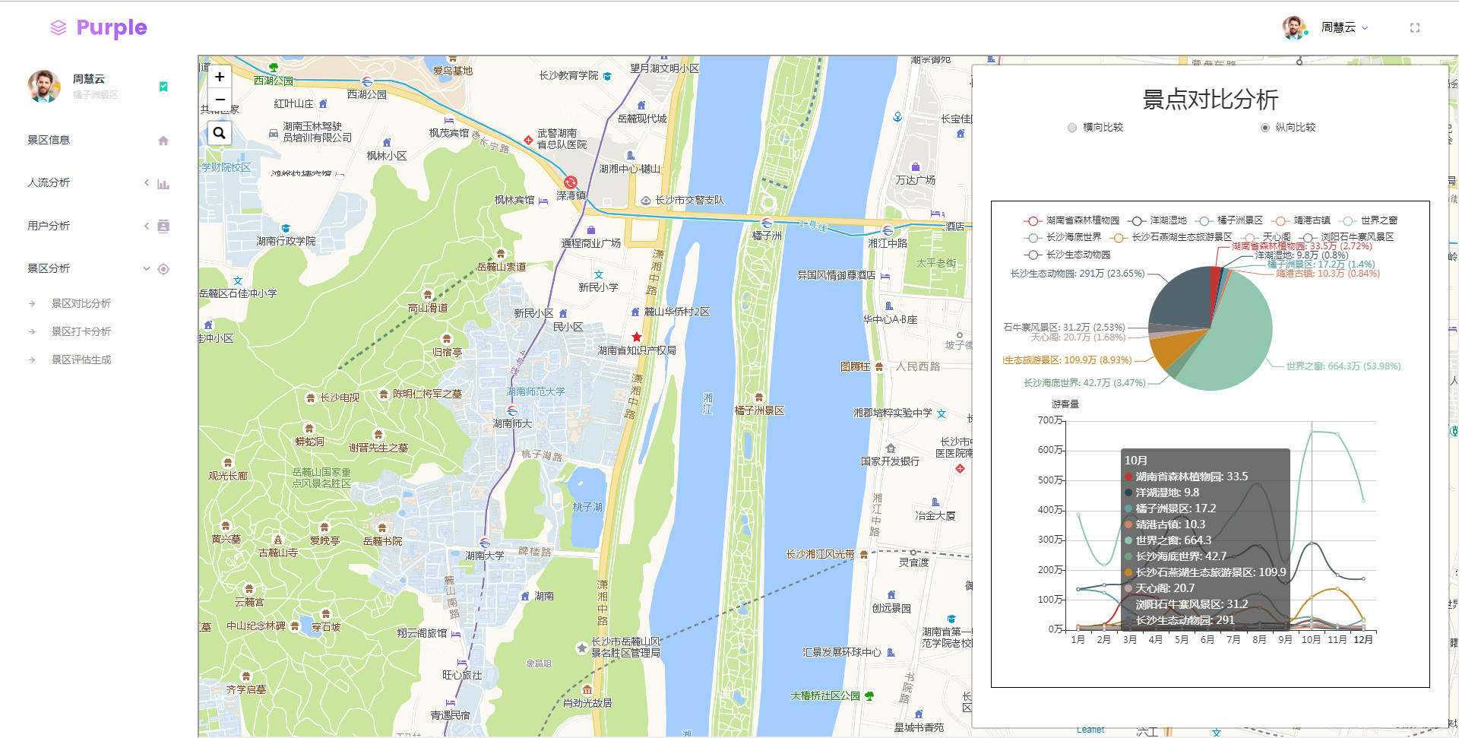Viewport: 1459px width, 738px height.
Task: Toggle 长沙生态动物园 legend series
Action: click(1067, 255)
